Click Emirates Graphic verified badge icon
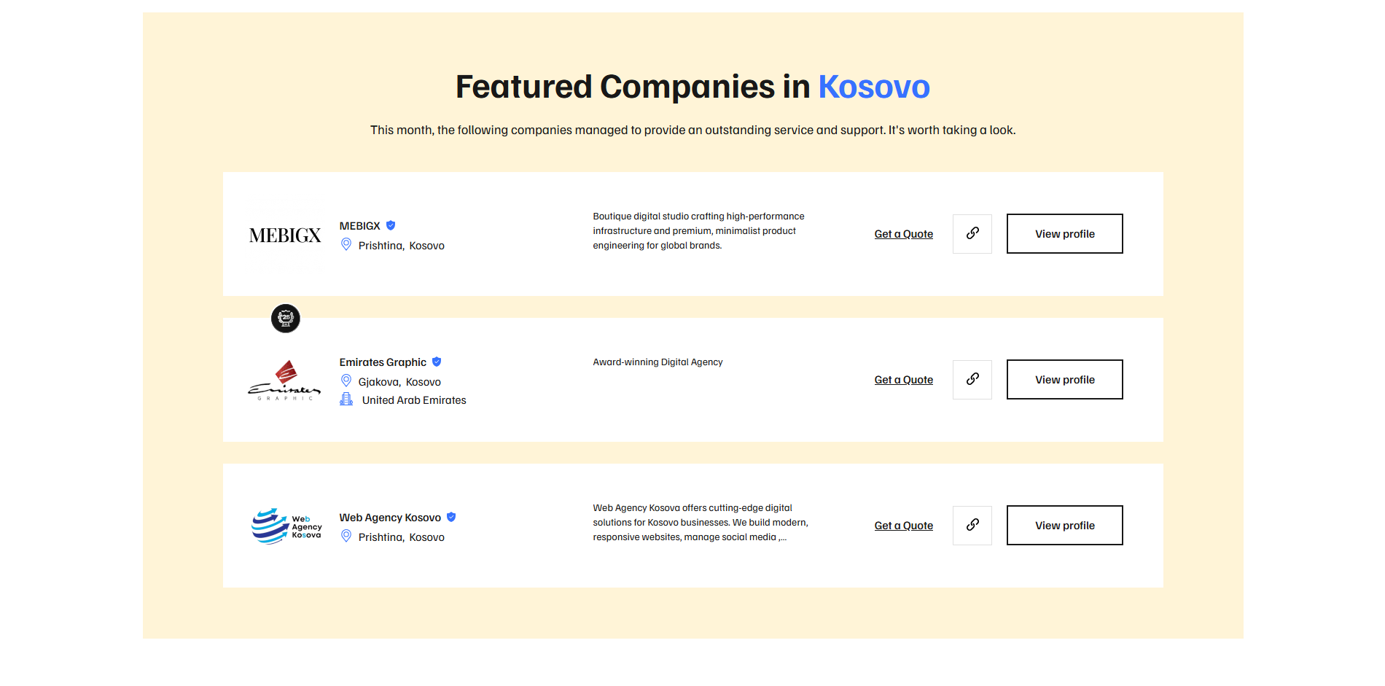The height and width of the screenshot is (686, 1385). coord(437,362)
